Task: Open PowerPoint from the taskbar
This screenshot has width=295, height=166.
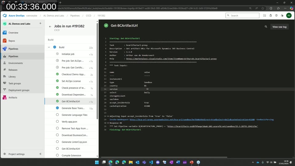Action: tap(191, 162)
